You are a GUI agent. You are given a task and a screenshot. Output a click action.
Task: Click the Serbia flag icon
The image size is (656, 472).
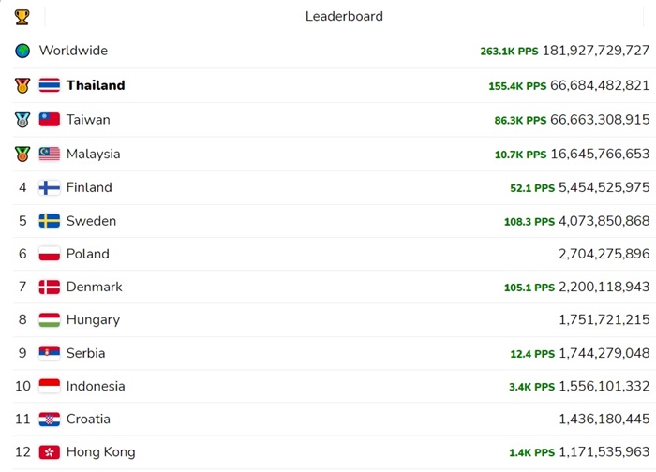point(50,353)
